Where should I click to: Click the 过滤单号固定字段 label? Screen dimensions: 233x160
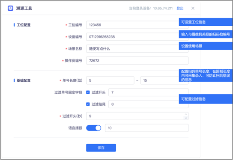click(x=68, y=92)
